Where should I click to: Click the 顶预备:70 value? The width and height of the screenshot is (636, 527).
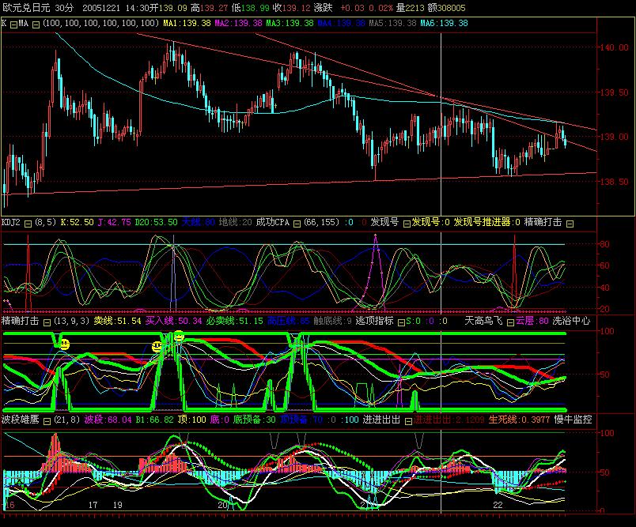301,420
